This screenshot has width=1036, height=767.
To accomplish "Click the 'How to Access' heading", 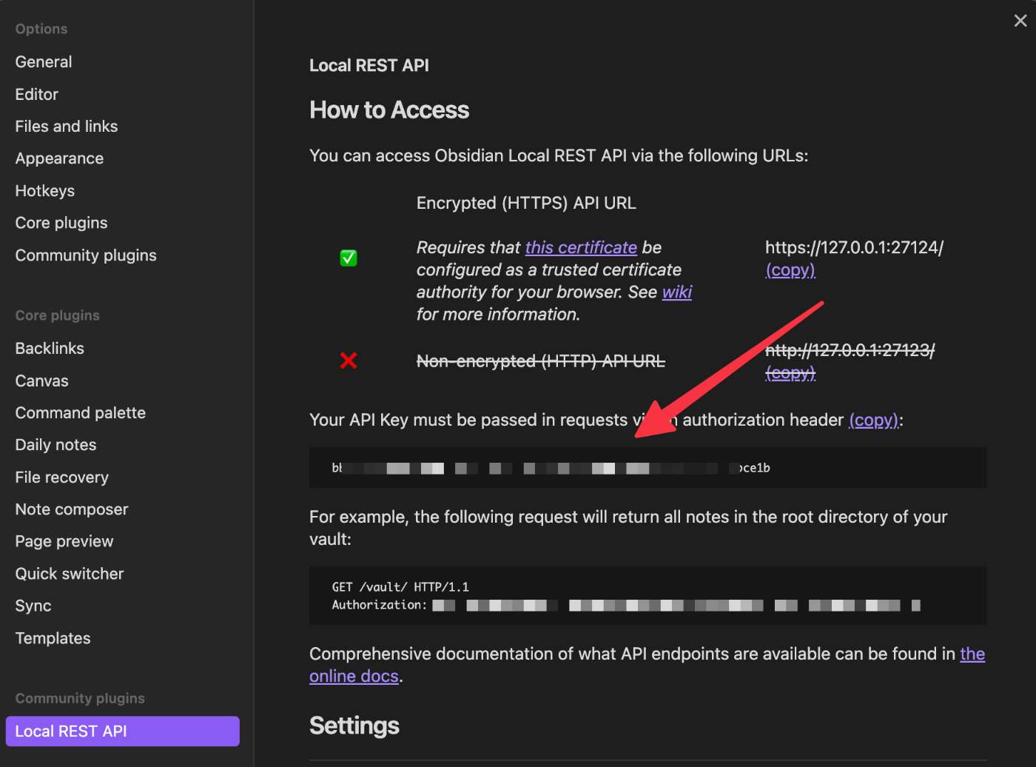I will (x=389, y=110).
